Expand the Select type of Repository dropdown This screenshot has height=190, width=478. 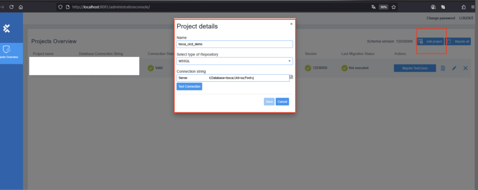(234, 61)
